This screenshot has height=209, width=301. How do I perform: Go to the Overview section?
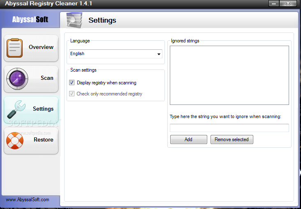[x=31, y=48]
